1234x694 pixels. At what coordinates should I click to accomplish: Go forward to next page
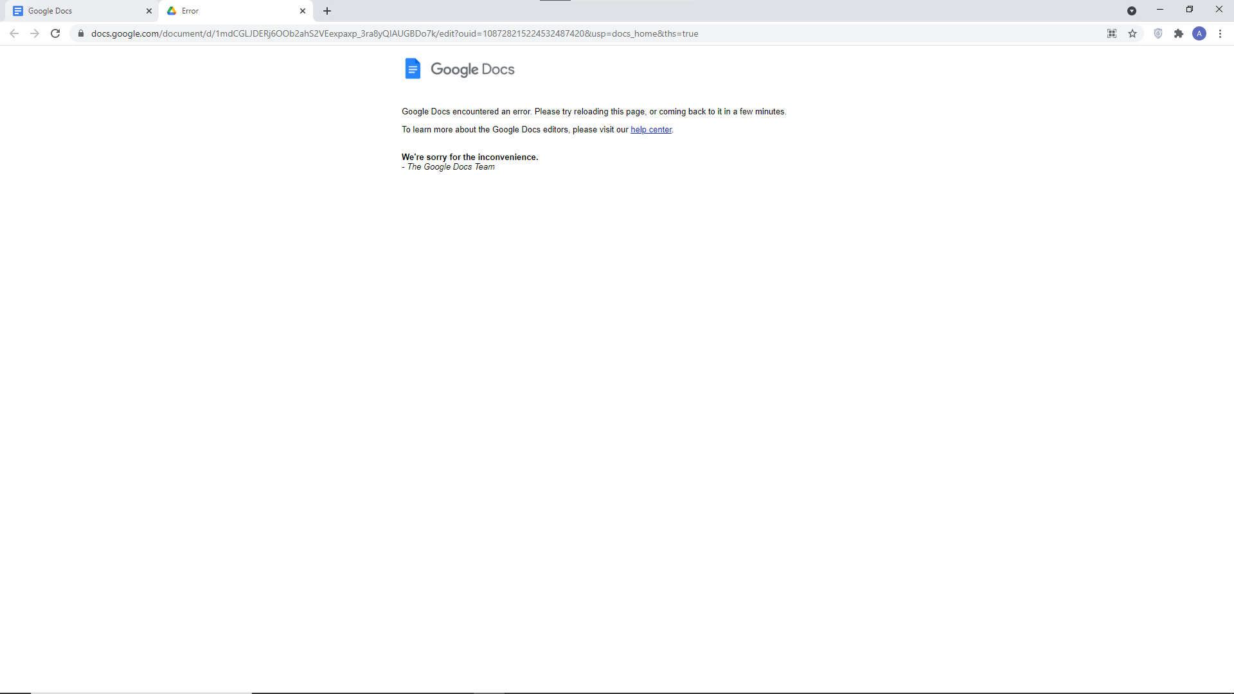[x=35, y=33]
